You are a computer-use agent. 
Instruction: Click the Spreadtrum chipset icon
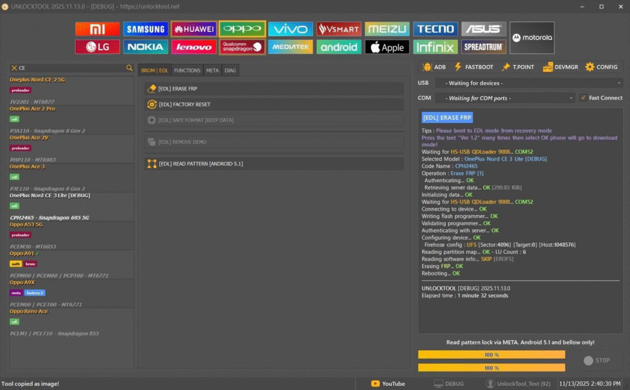pos(484,47)
